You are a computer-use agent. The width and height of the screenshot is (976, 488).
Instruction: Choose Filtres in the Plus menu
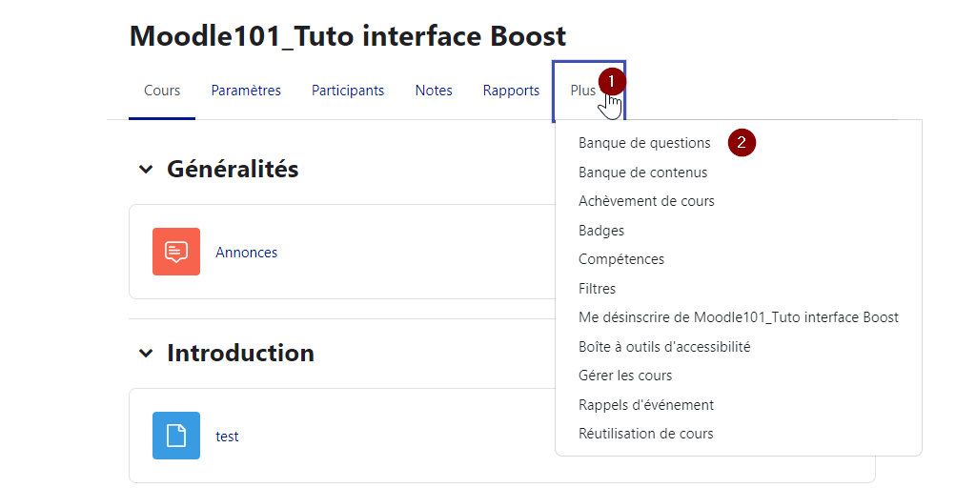pos(598,289)
